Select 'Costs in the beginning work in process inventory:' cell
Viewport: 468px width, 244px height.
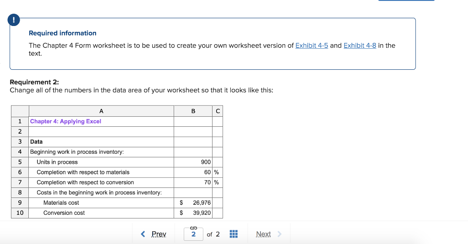click(x=101, y=193)
